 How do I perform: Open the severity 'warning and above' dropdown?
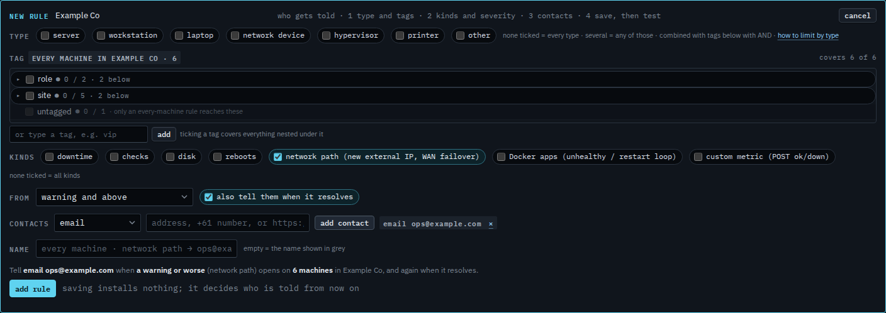tap(115, 197)
